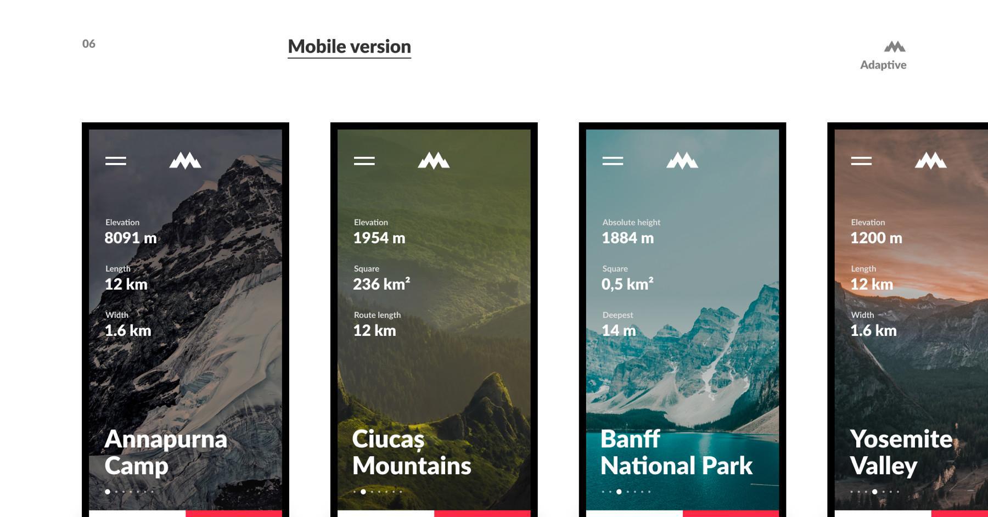
Task: Click the gray Adaptive mountain logo
Action: (x=895, y=47)
